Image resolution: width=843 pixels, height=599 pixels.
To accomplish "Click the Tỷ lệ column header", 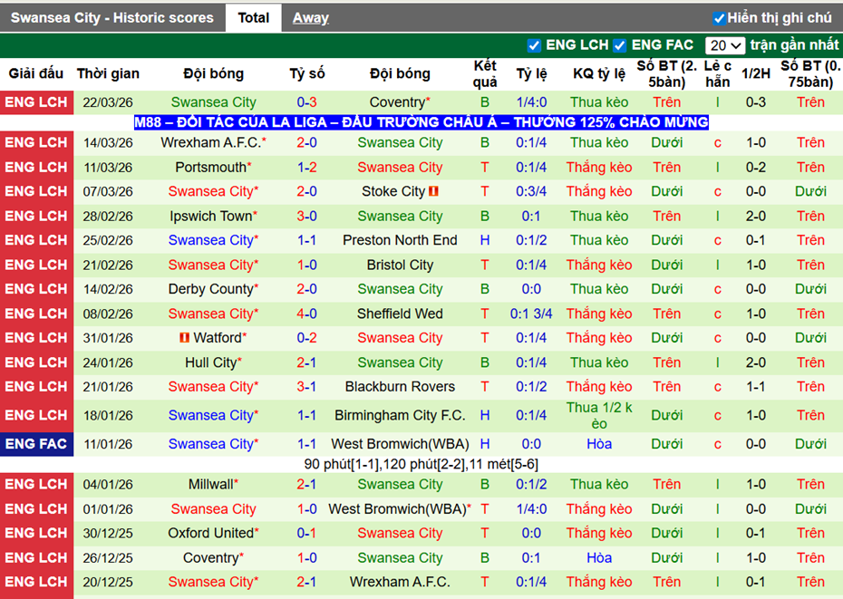I will [531, 73].
